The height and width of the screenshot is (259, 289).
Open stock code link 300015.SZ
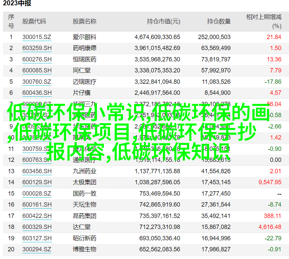point(37,37)
